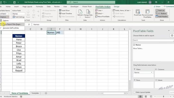Switch to the Template sheet tab
Viewport: 174px width, 98px height.
(x=35, y=93)
